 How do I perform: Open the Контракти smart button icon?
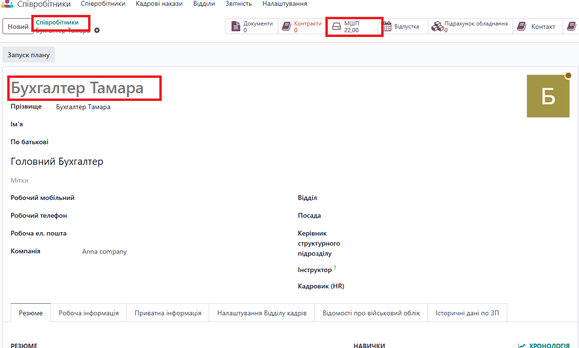[286, 26]
